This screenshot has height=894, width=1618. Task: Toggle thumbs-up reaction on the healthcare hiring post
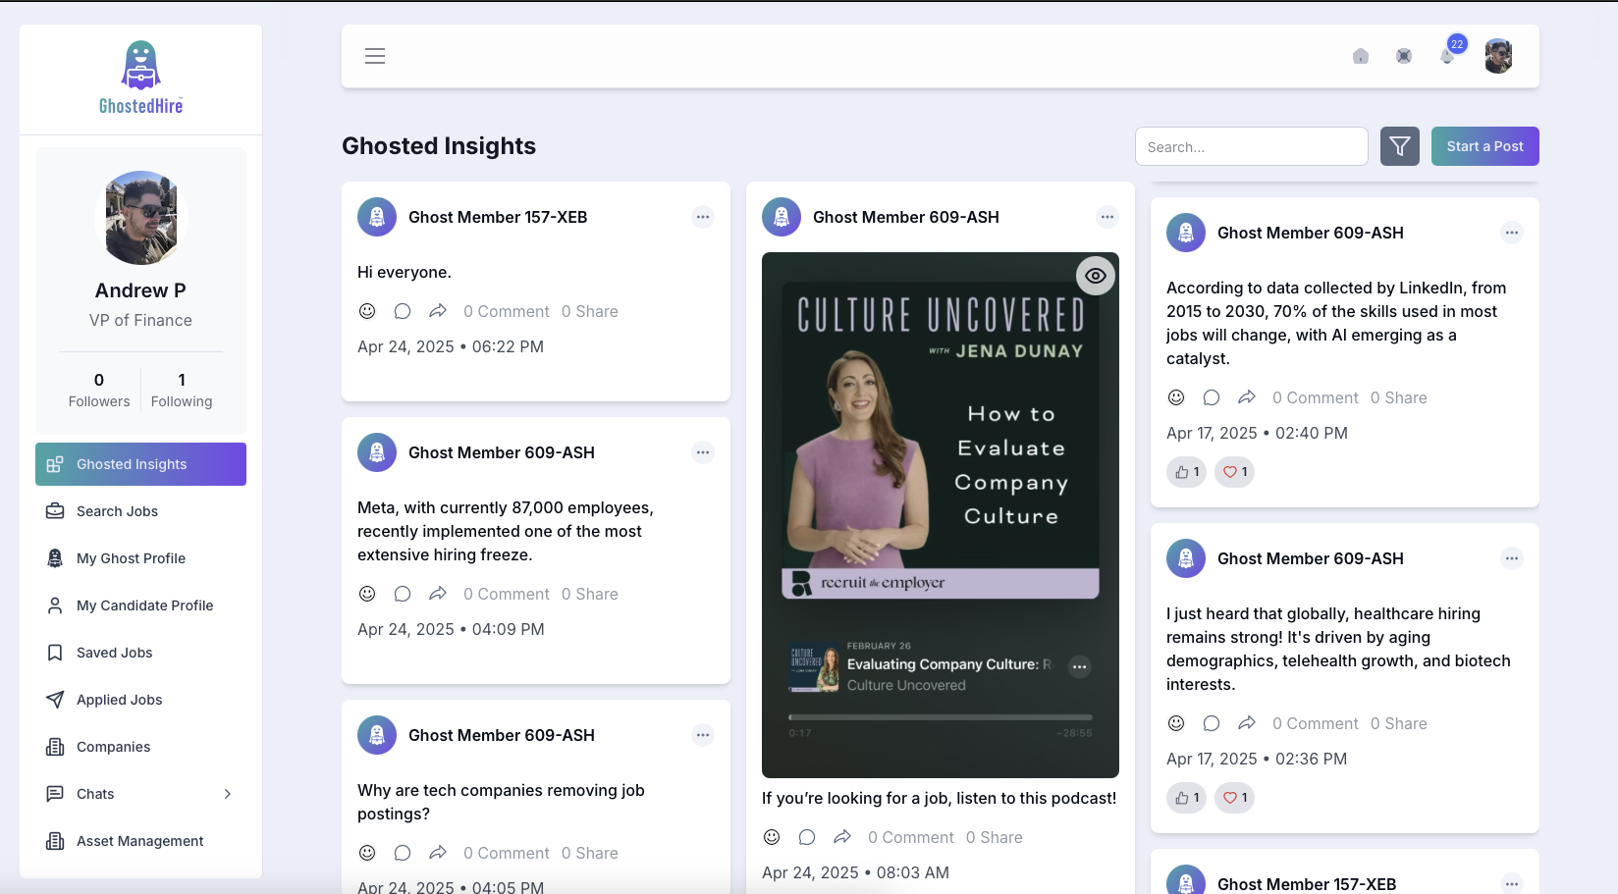click(x=1187, y=798)
